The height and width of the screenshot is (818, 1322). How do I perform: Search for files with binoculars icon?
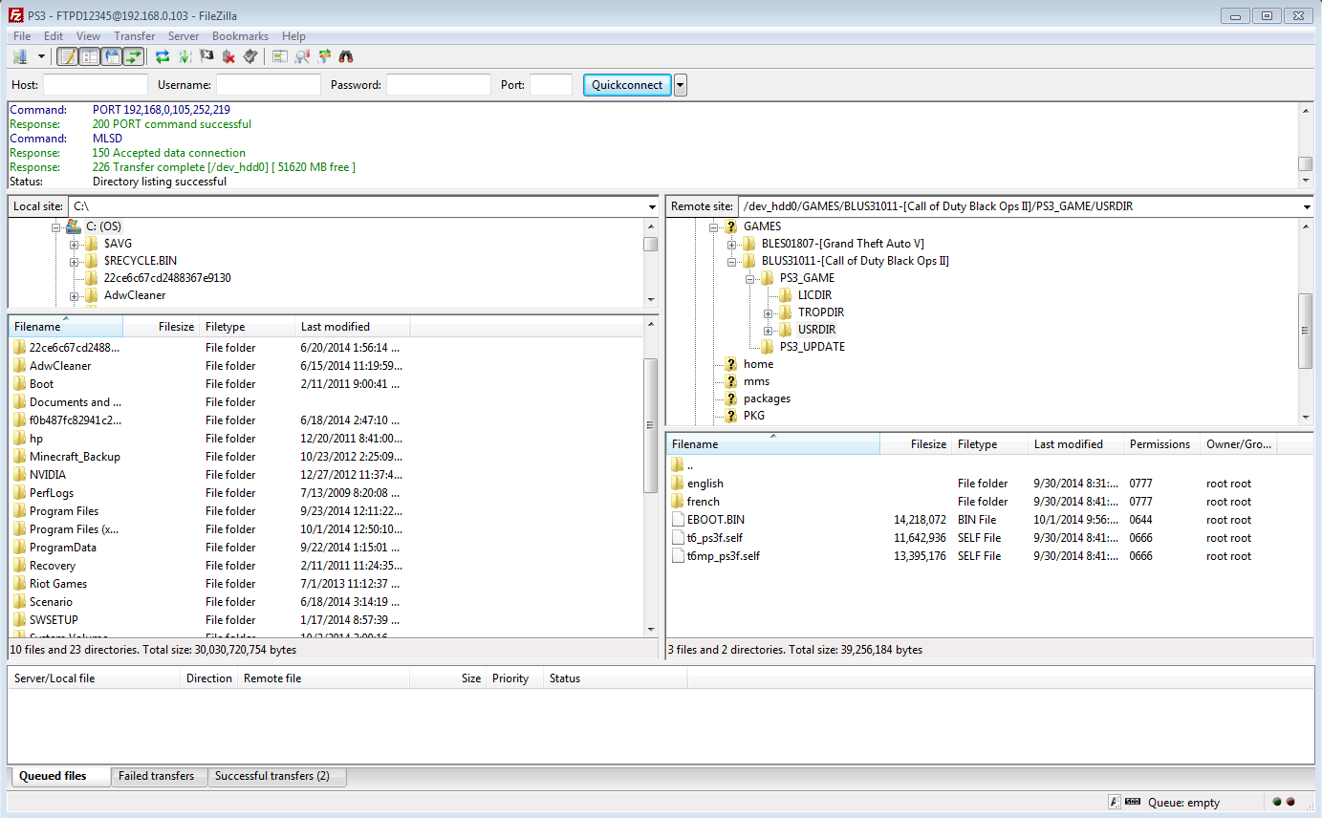346,56
